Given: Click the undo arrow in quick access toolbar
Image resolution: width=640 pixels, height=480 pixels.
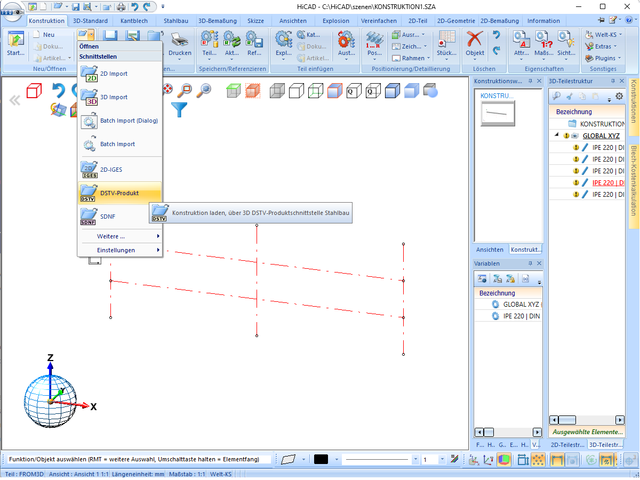Looking at the screenshot, I should point(135,7).
